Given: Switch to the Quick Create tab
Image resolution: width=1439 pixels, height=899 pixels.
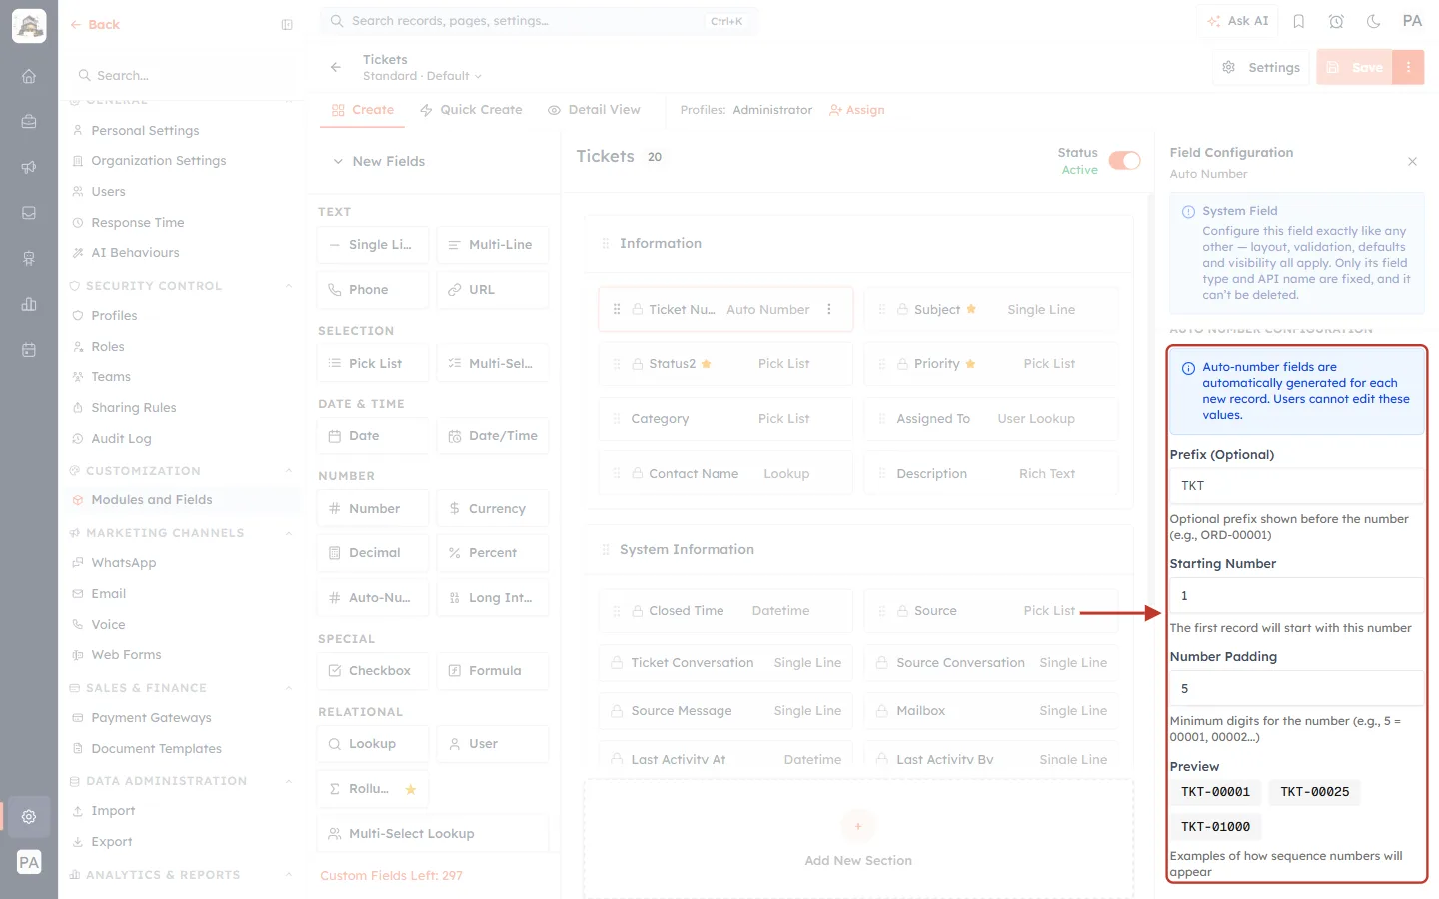Looking at the screenshot, I should click(x=471, y=110).
